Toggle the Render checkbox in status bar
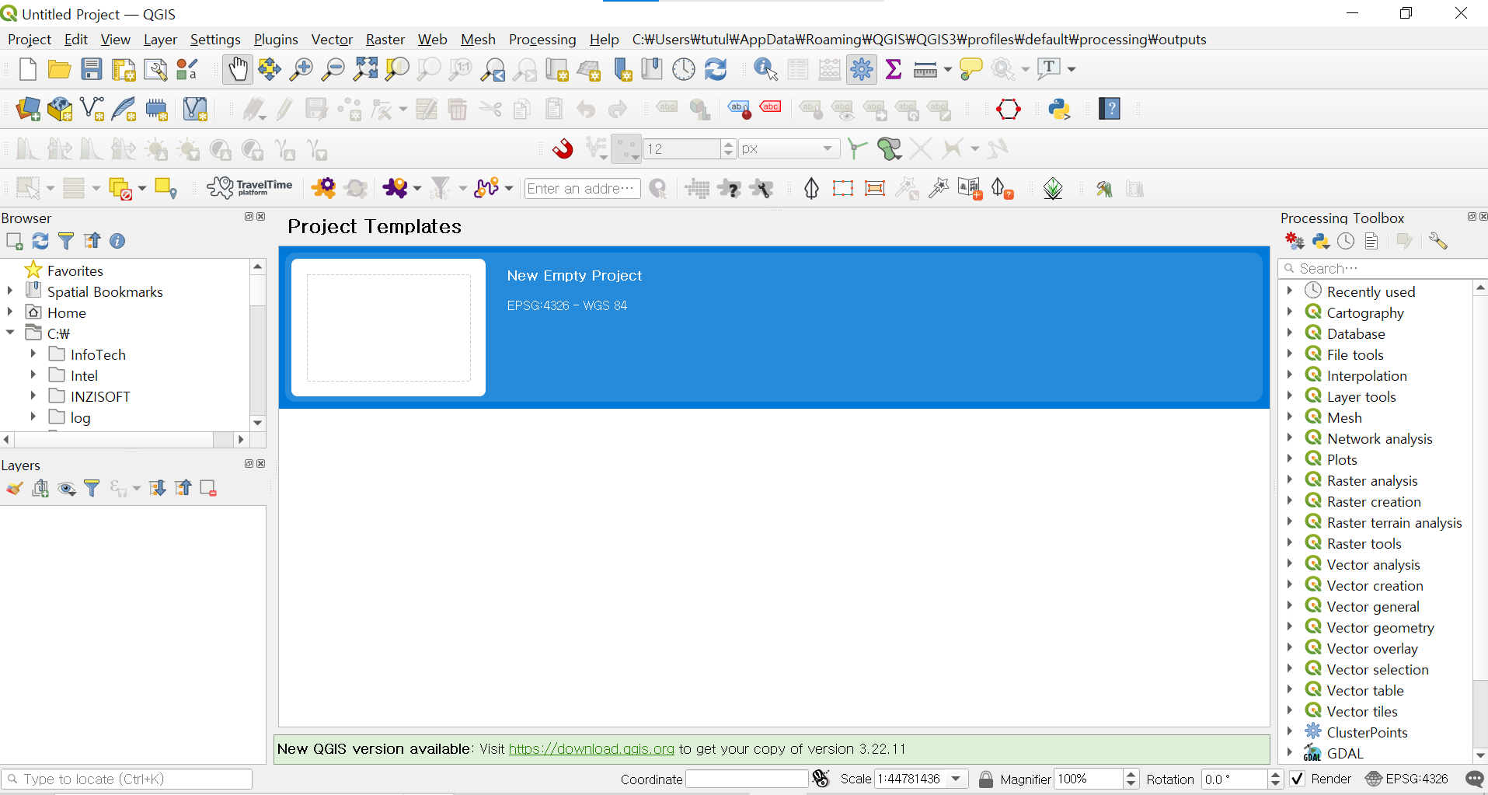This screenshot has width=1488, height=795. tap(1297, 779)
